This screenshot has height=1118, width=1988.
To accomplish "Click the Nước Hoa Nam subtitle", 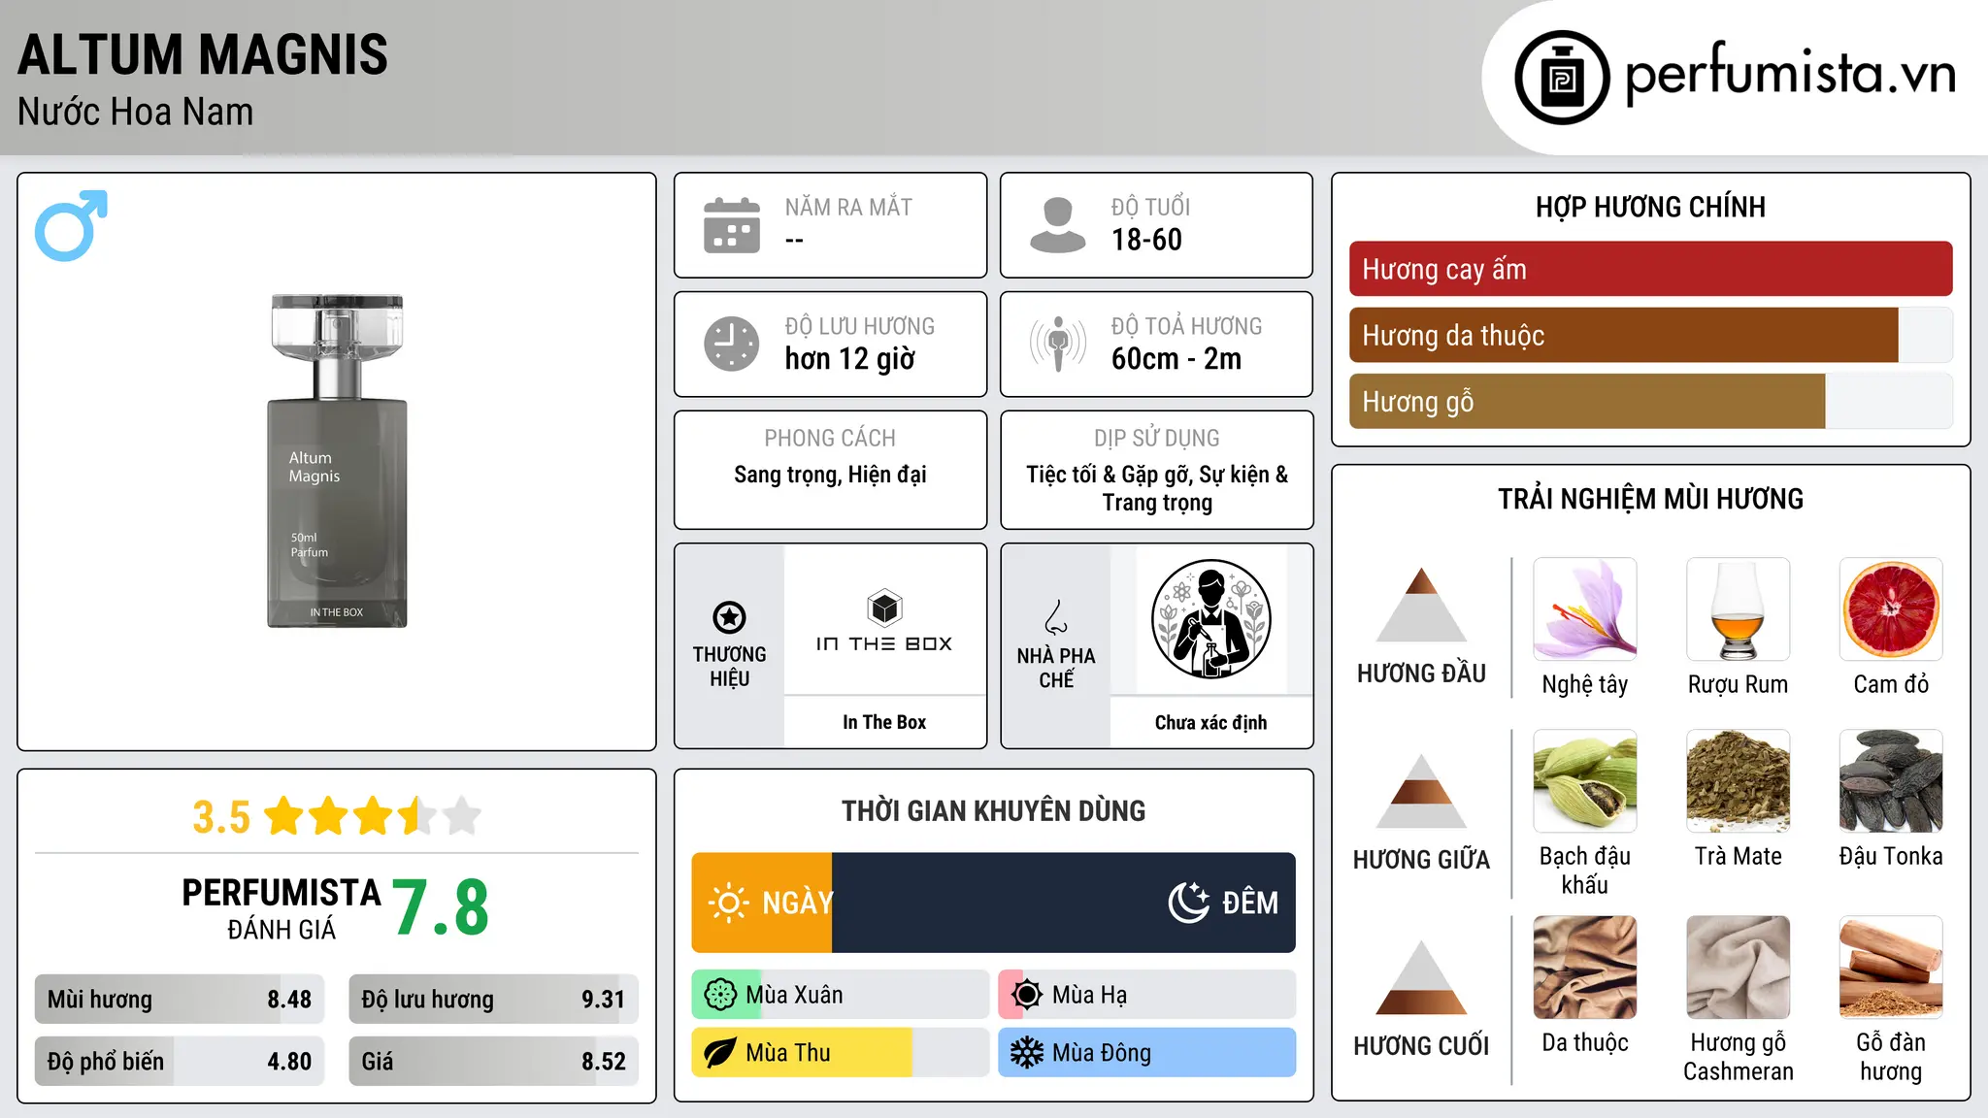I will point(136,112).
